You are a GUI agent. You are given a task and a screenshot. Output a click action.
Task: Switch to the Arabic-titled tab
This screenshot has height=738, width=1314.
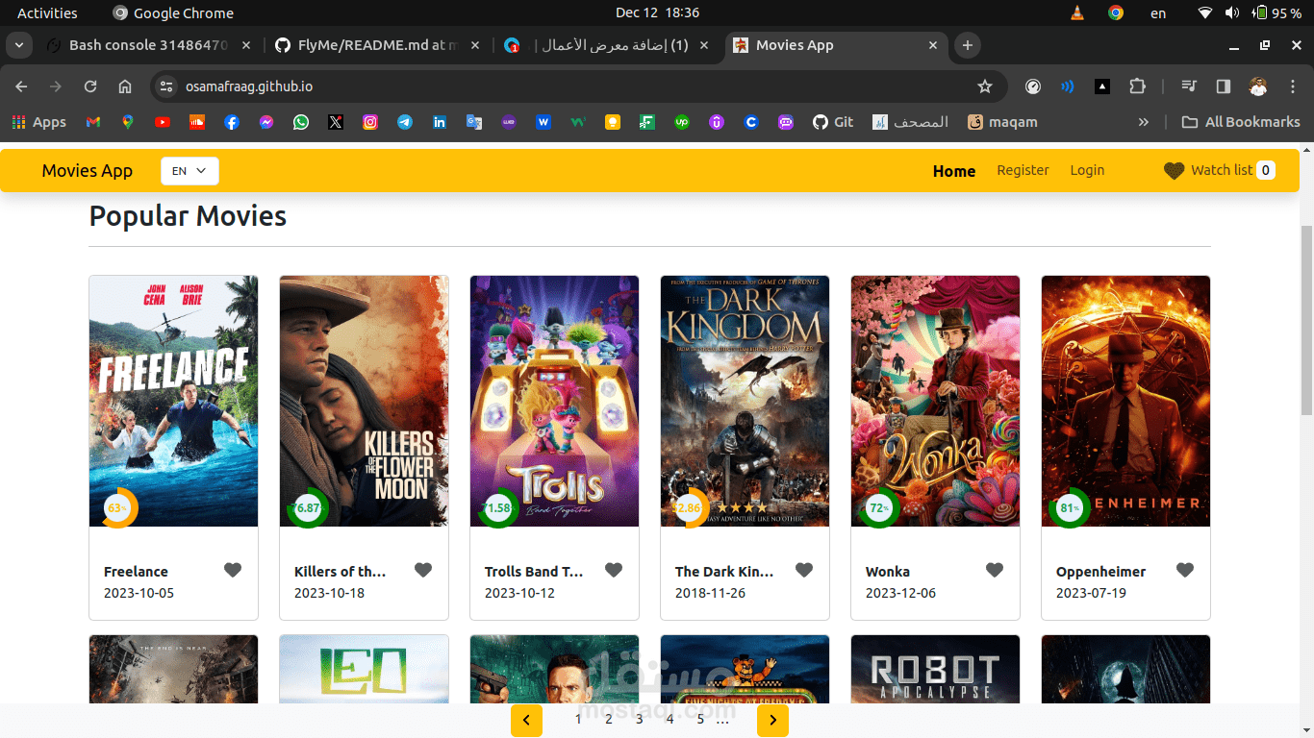[x=608, y=45]
